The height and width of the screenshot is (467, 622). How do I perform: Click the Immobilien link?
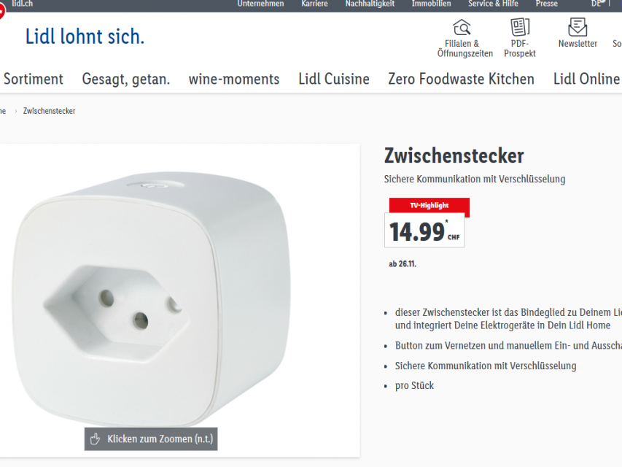(x=431, y=4)
